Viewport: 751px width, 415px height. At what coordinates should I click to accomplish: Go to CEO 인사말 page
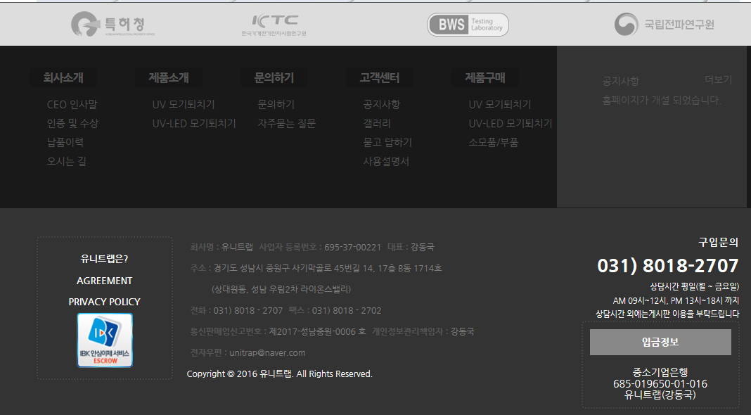pos(72,105)
